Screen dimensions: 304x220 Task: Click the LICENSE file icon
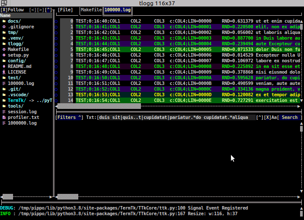pyautogui.click(x=4, y=72)
